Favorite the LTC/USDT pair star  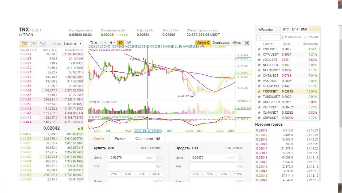tap(259, 60)
